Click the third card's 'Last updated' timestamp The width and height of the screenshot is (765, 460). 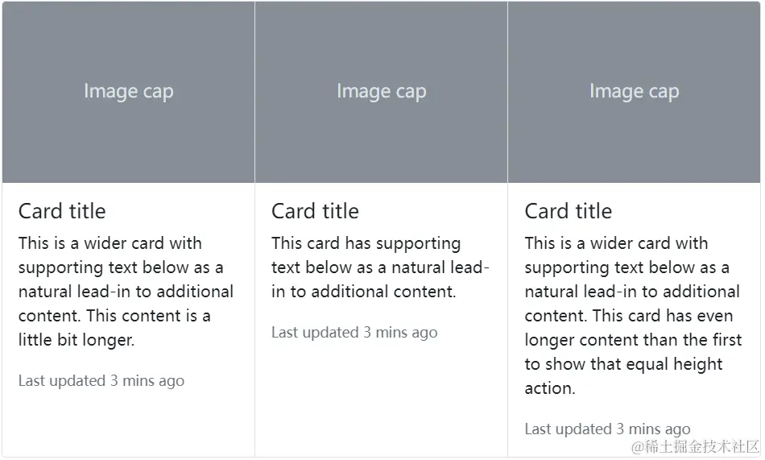[607, 429]
